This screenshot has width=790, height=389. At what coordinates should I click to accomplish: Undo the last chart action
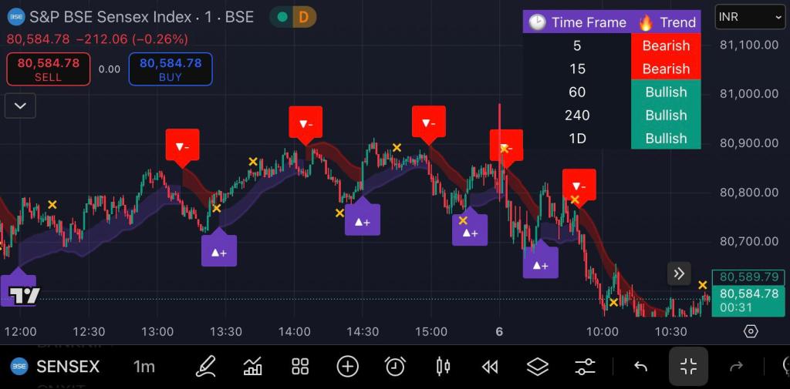click(640, 367)
